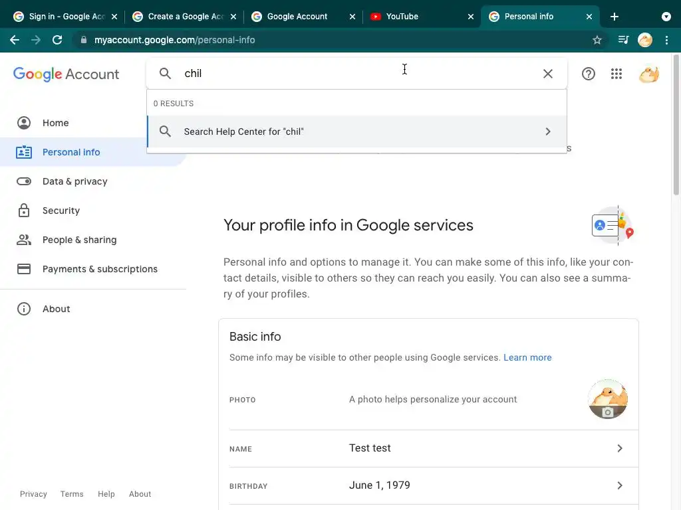This screenshot has width=681, height=510.
Task: Expand the Birthday row chevron
Action: 619,485
